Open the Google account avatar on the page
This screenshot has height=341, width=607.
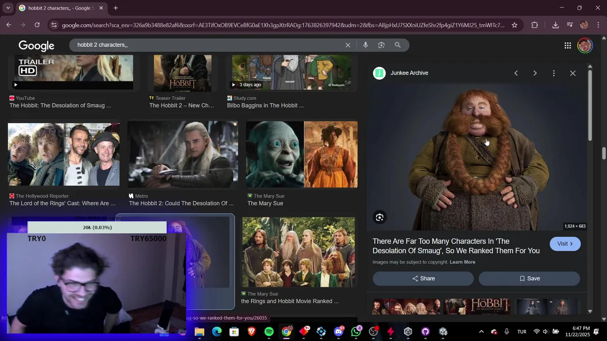point(585,45)
